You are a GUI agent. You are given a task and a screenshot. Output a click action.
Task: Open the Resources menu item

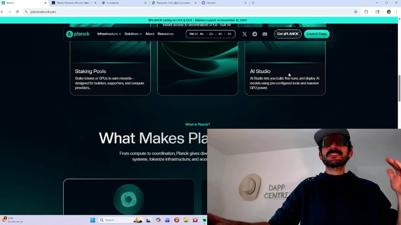[x=165, y=34]
